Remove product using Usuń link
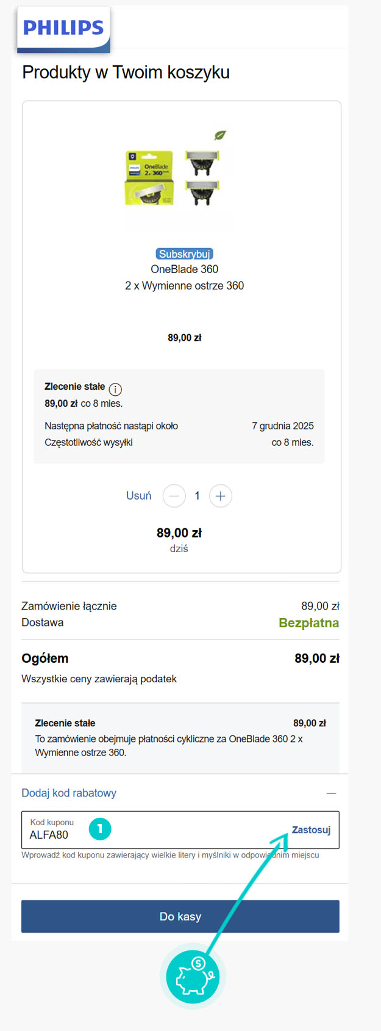This screenshot has height=1031, width=381. click(x=138, y=495)
